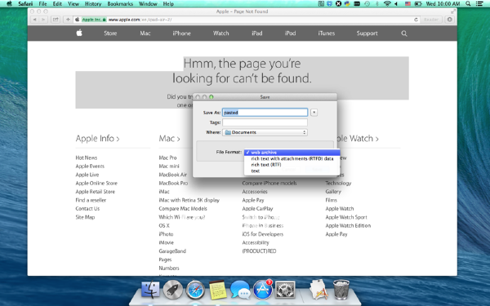
Task: Click the Safari compass Dock icon
Action: pyautogui.click(x=195, y=290)
